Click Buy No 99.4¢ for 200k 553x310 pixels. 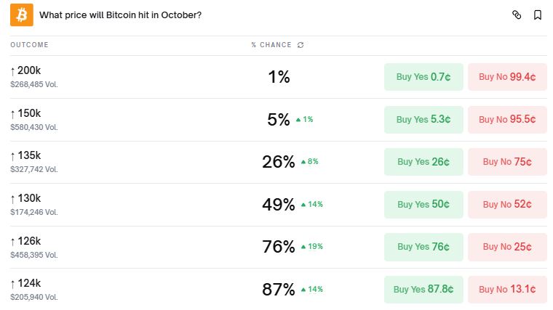(x=507, y=77)
